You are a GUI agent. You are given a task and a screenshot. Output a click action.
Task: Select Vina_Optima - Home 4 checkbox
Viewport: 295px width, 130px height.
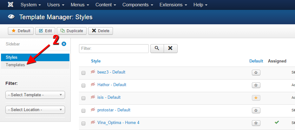click(x=83, y=123)
